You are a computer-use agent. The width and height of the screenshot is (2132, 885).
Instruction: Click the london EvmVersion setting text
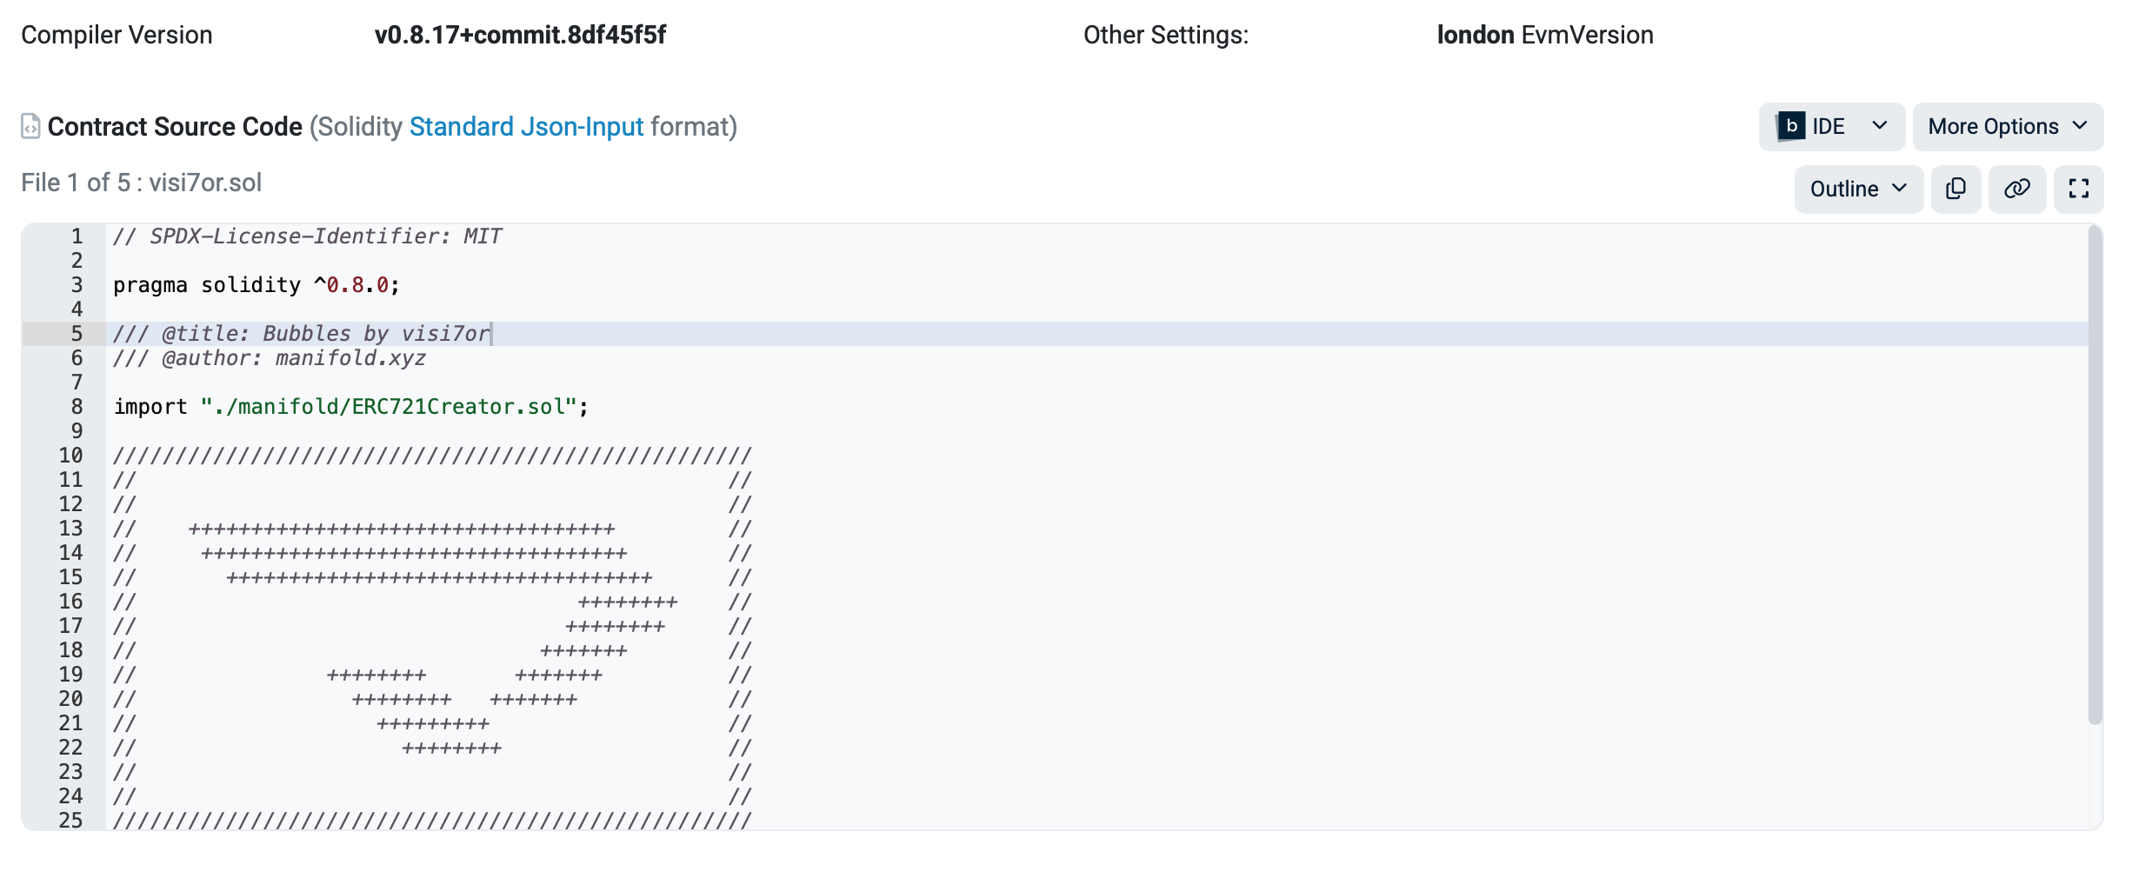(1544, 35)
